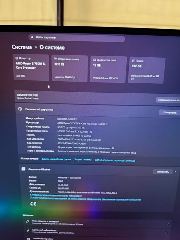The width and height of the screenshot is (180, 240).
Task: Click the Windows logo beside 'Сведения о Windows'
Action: pyautogui.click(x=23, y=169)
